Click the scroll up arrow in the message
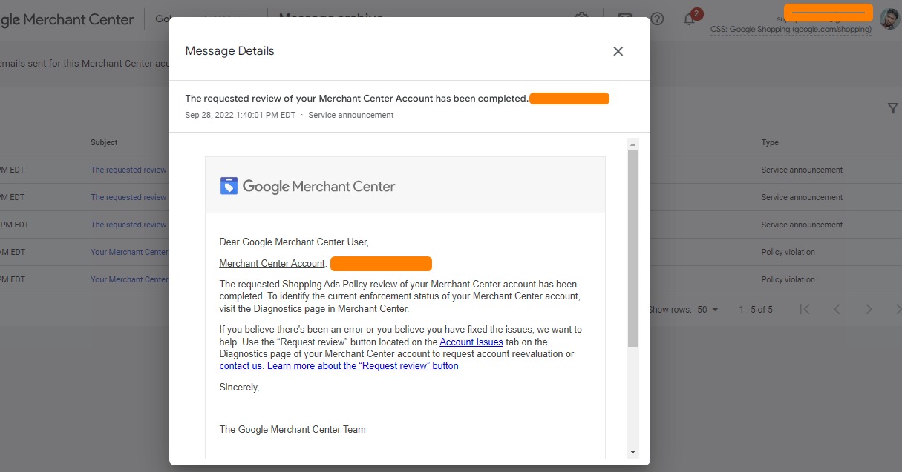 pyautogui.click(x=633, y=144)
